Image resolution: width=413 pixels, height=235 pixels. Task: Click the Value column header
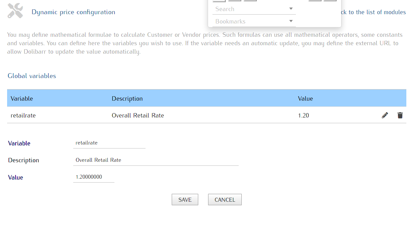(305, 98)
